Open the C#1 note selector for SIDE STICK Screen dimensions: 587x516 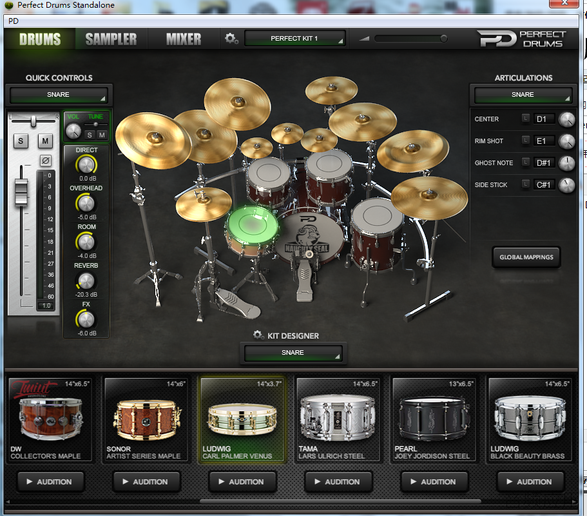[544, 184]
